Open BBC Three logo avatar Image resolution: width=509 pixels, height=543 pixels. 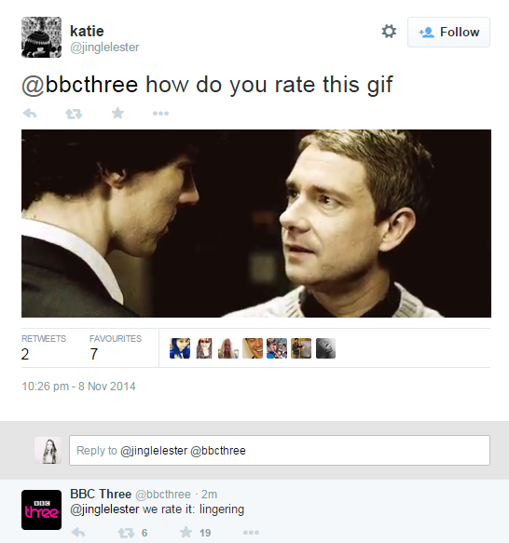click(42, 509)
